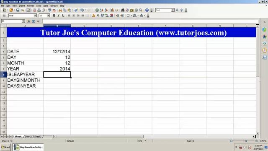Open Borders dropdown arrow
Screen dimensions: 268x151
[x=131, y=16]
